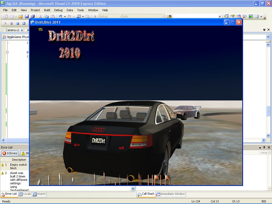Screen dimensions: 272x204
Task: Open the Data menu
Action: pos(70,10)
